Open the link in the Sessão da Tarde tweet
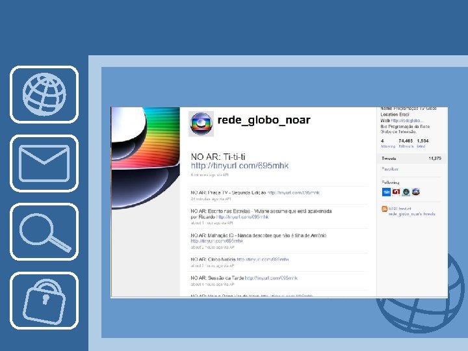The image size is (468, 351). [271, 278]
